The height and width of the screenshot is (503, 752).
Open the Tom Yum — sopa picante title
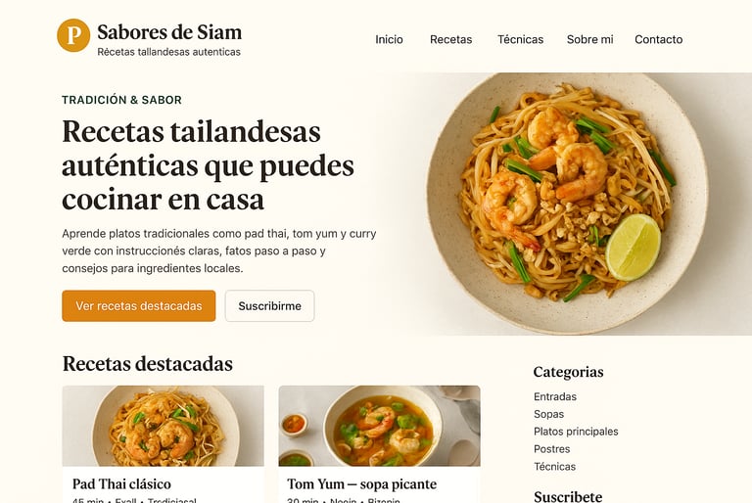pyautogui.click(x=362, y=483)
